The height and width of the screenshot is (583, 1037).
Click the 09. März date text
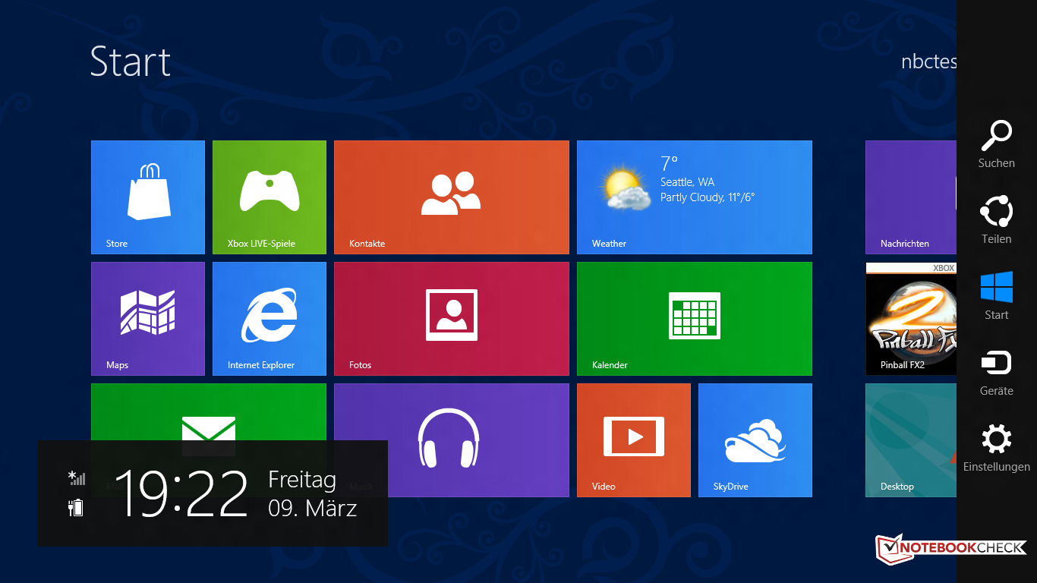pos(313,508)
